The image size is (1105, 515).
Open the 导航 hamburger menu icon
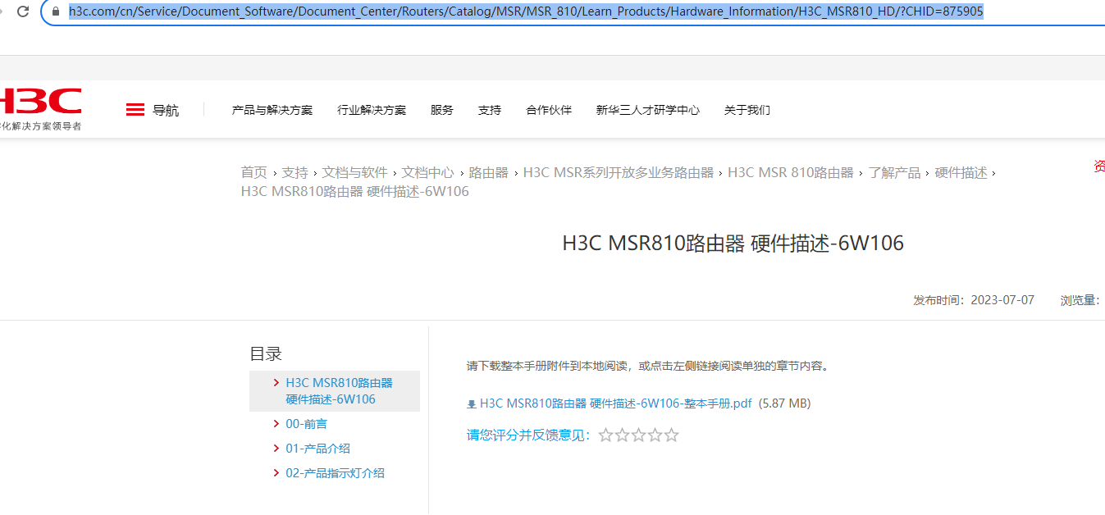135,110
